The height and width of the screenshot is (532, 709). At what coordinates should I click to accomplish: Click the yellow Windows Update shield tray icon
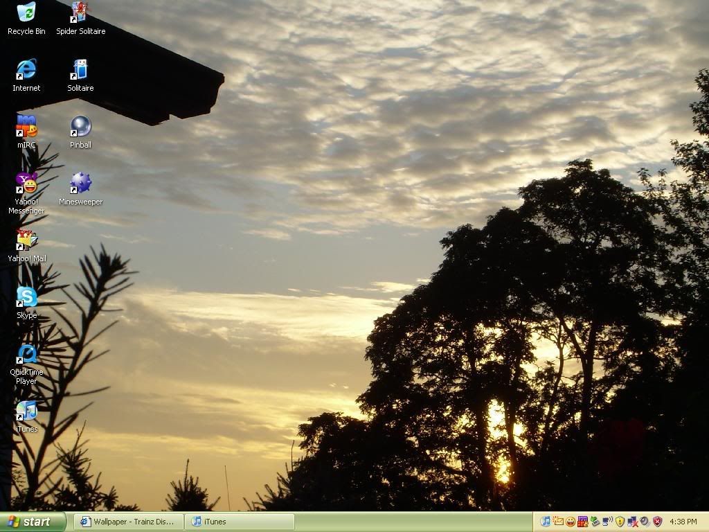click(x=620, y=521)
